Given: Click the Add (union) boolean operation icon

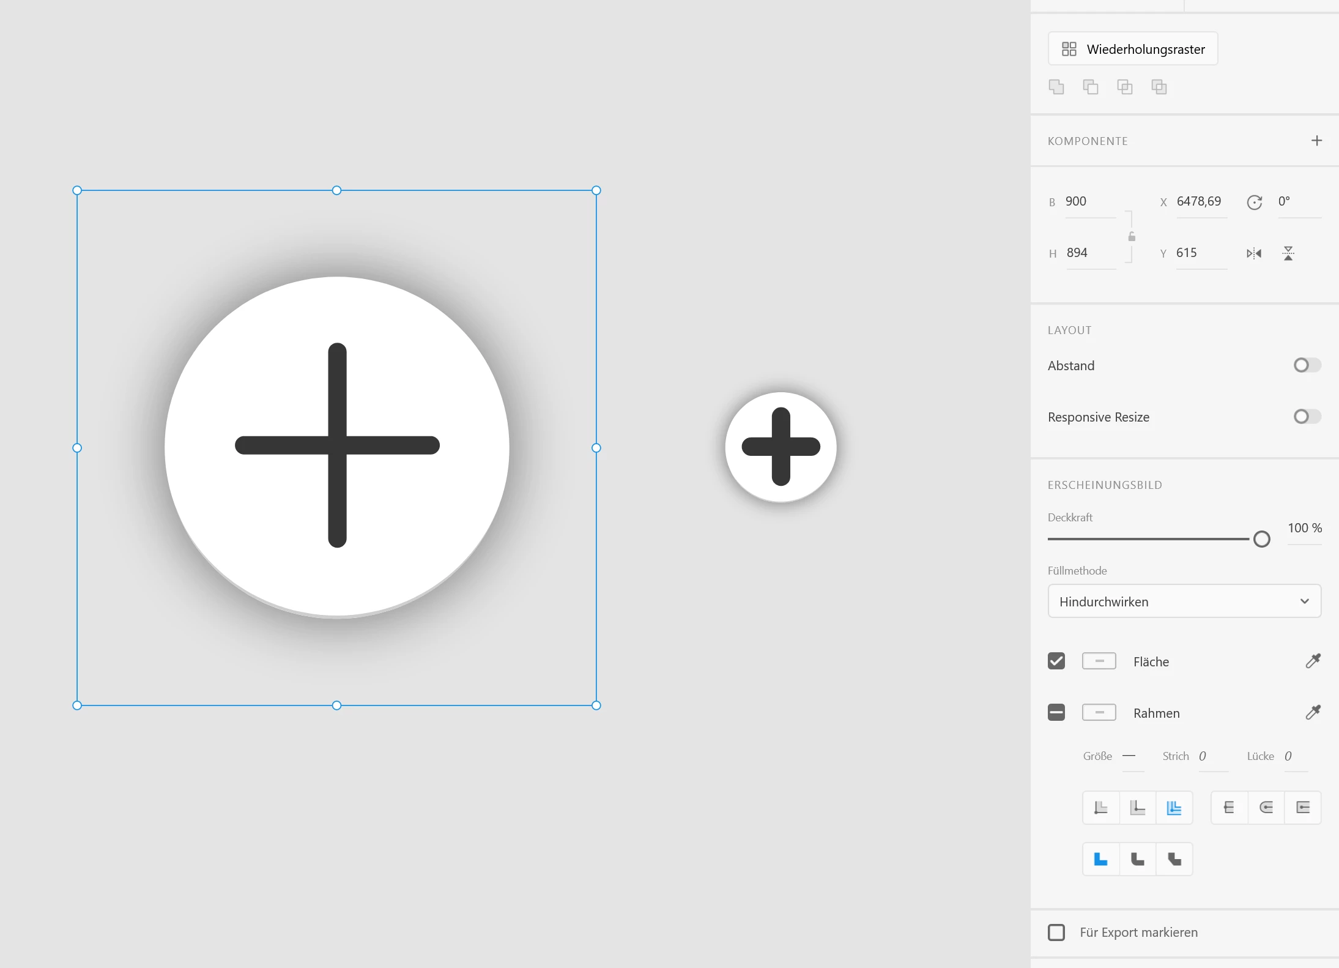Looking at the screenshot, I should point(1056,87).
